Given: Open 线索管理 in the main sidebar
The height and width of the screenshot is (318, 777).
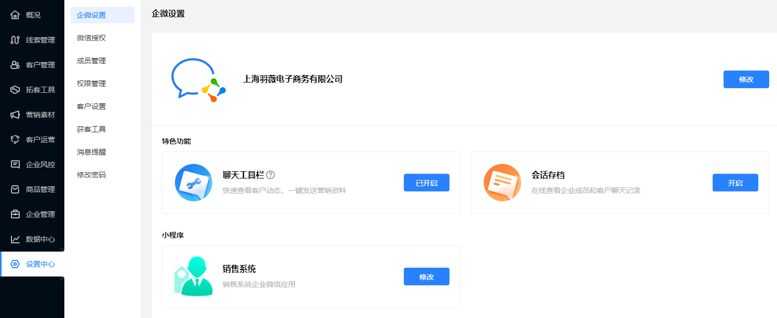Looking at the screenshot, I should (x=32, y=40).
